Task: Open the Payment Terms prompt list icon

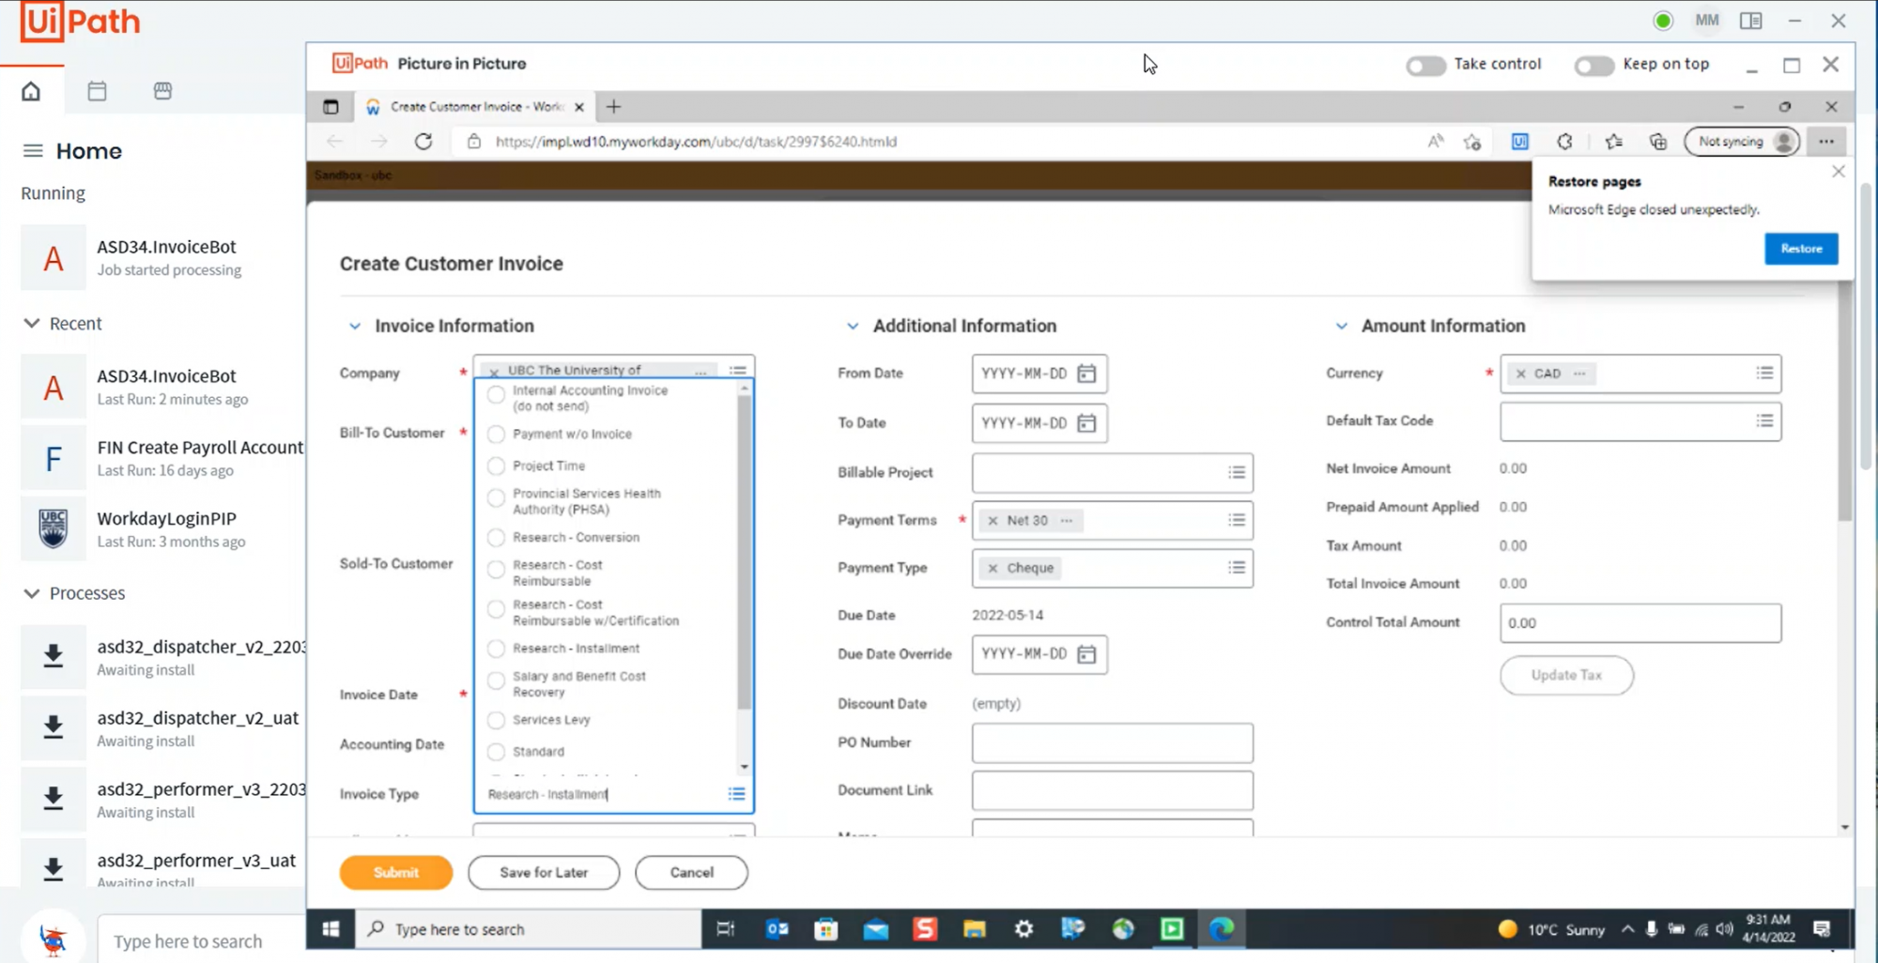Action: (x=1237, y=520)
